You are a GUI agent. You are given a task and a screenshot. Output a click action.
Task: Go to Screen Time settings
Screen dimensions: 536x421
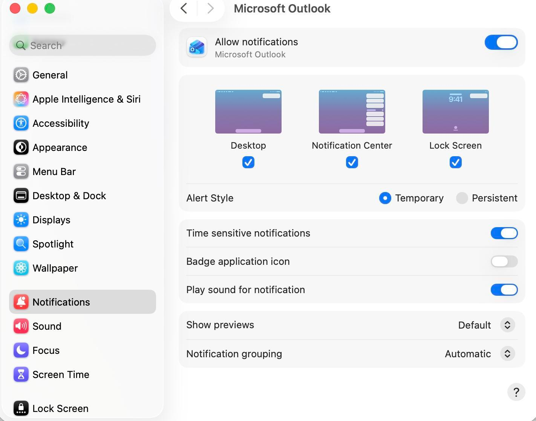click(x=83, y=375)
